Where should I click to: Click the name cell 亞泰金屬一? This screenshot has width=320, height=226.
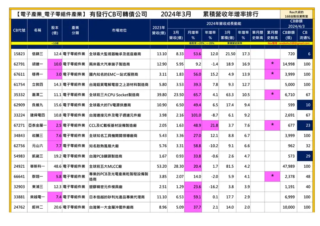point(38,125)
